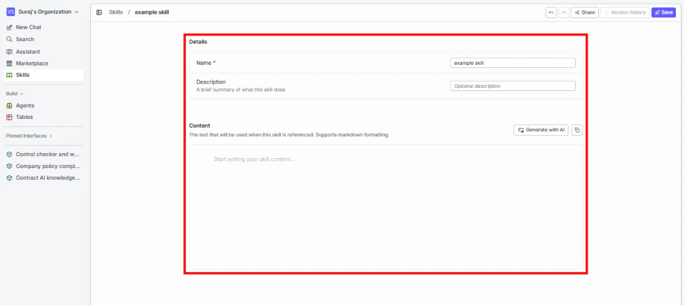Viewport: 684px width, 305px height.
Task: Generate content with AI
Action: coord(541,129)
